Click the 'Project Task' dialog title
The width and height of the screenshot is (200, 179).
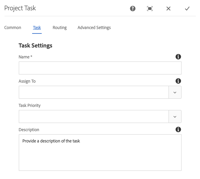[x=20, y=8]
